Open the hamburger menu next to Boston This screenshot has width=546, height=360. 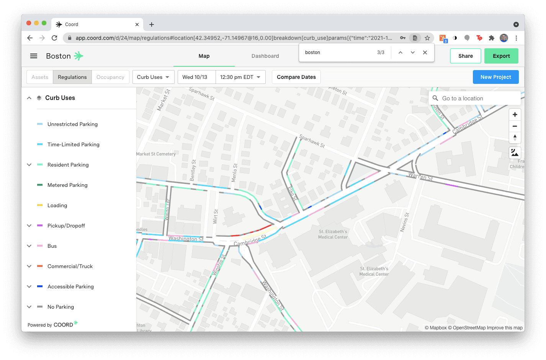click(34, 56)
